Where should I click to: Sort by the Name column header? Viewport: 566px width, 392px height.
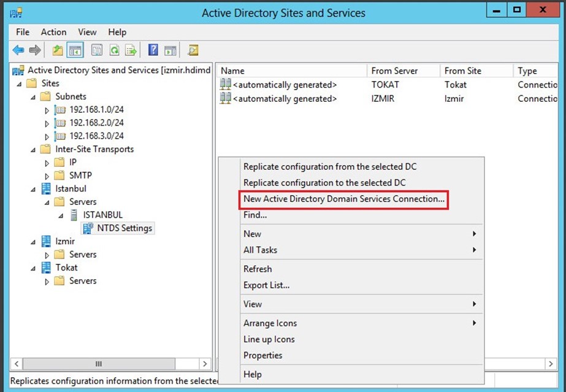tap(292, 71)
